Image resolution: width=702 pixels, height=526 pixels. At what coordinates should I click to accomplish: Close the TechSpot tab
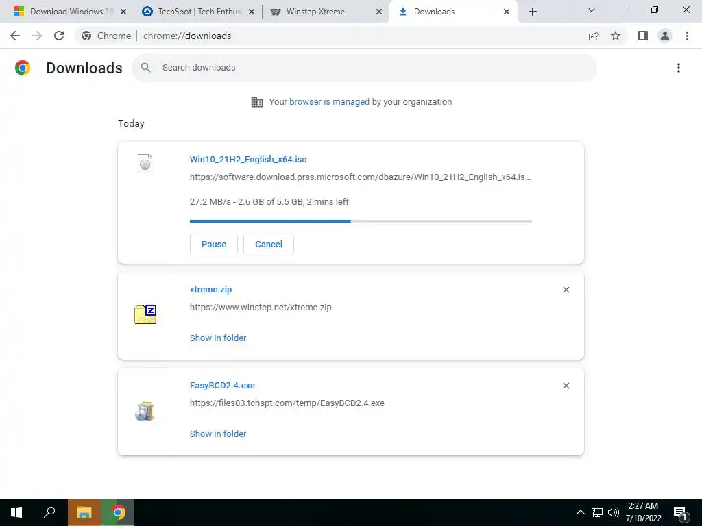click(252, 12)
